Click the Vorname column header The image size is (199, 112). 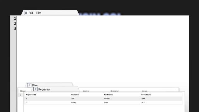[75, 95]
